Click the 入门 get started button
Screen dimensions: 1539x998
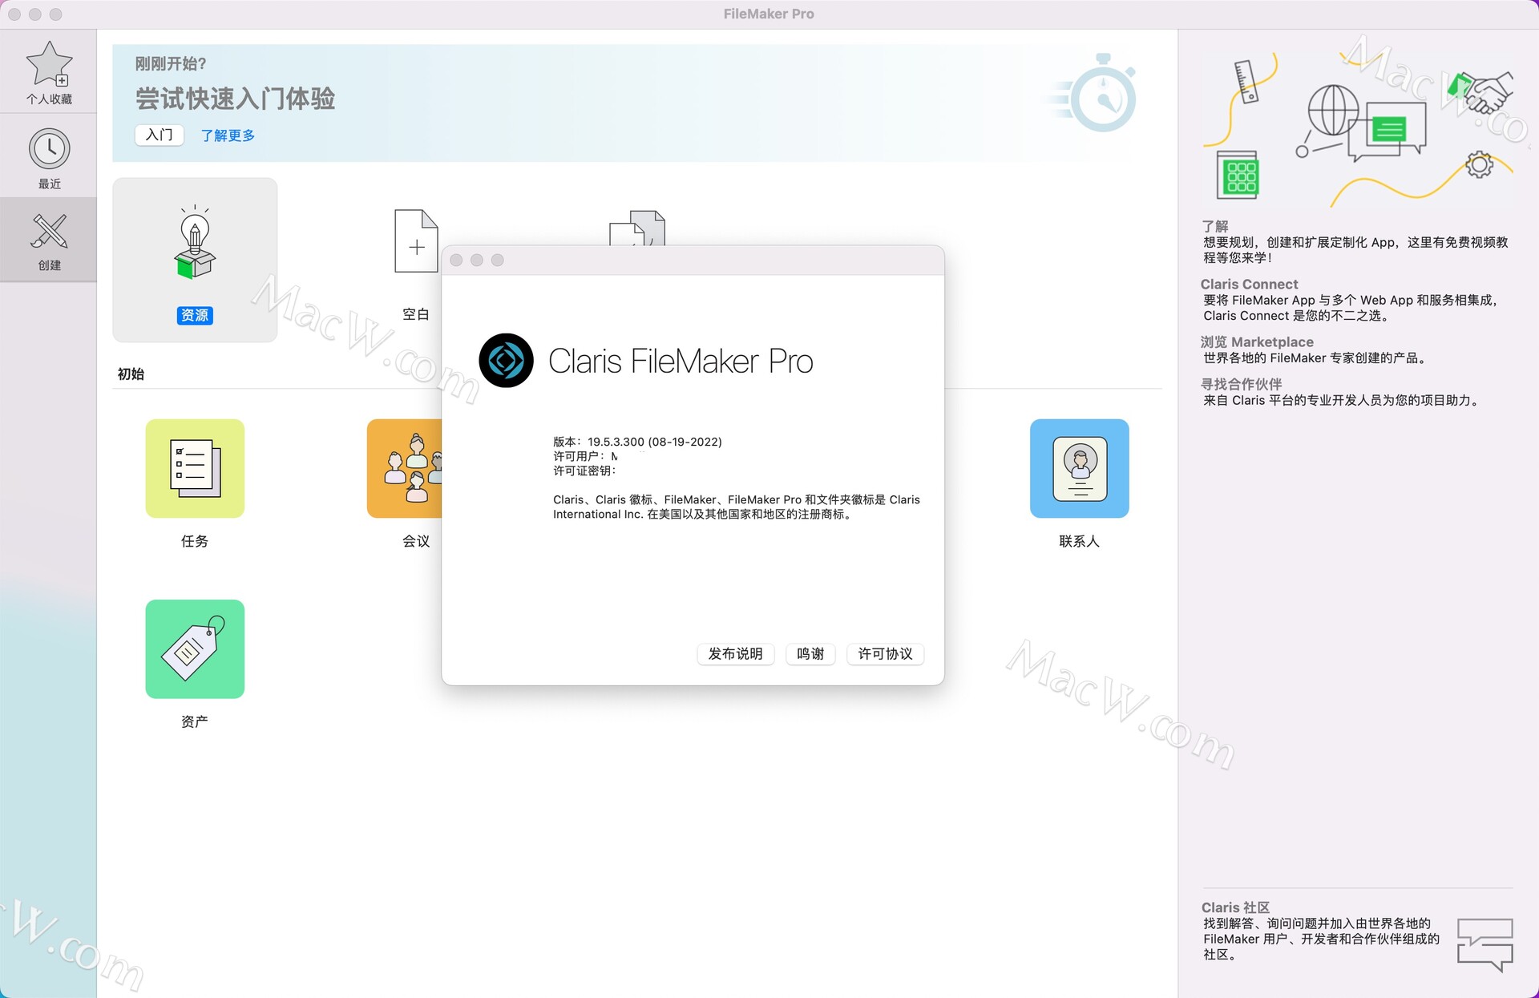(x=159, y=135)
